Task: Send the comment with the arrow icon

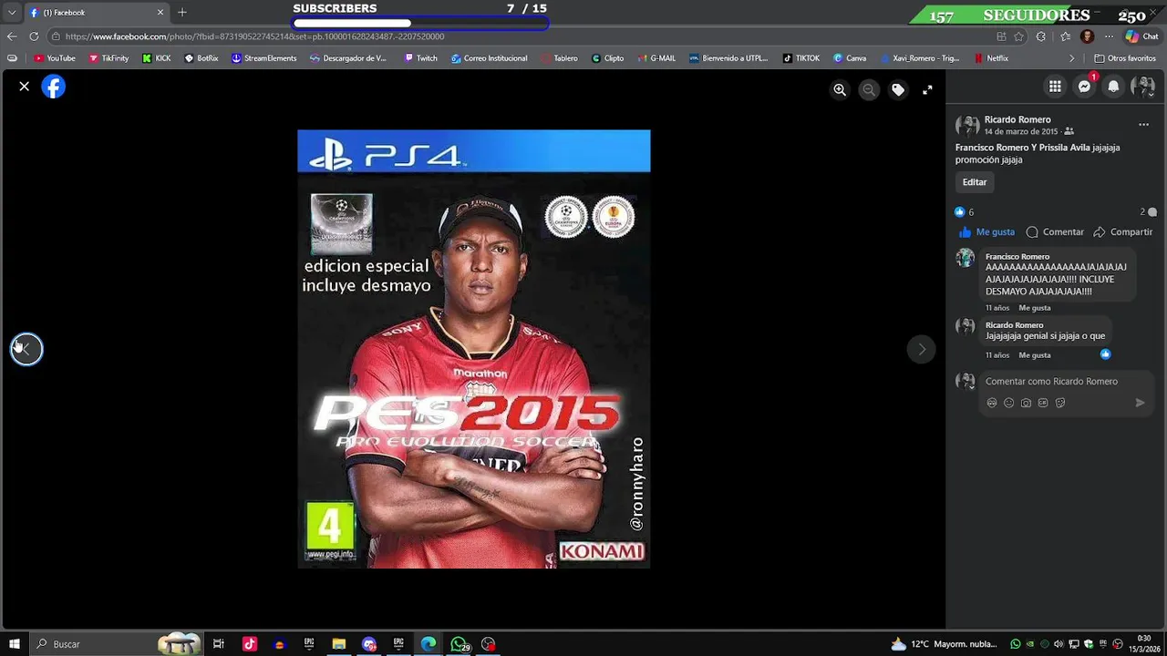Action: (x=1140, y=403)
